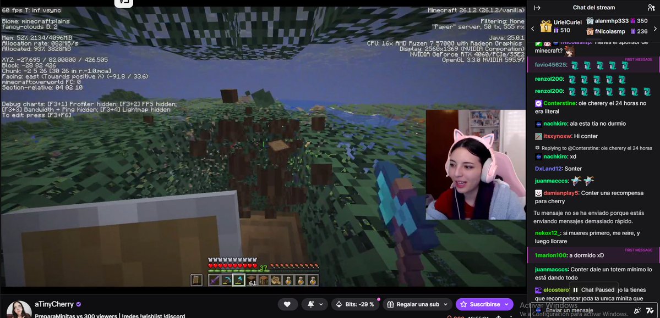Show next gift leaderboard entries

click(655, 29)
